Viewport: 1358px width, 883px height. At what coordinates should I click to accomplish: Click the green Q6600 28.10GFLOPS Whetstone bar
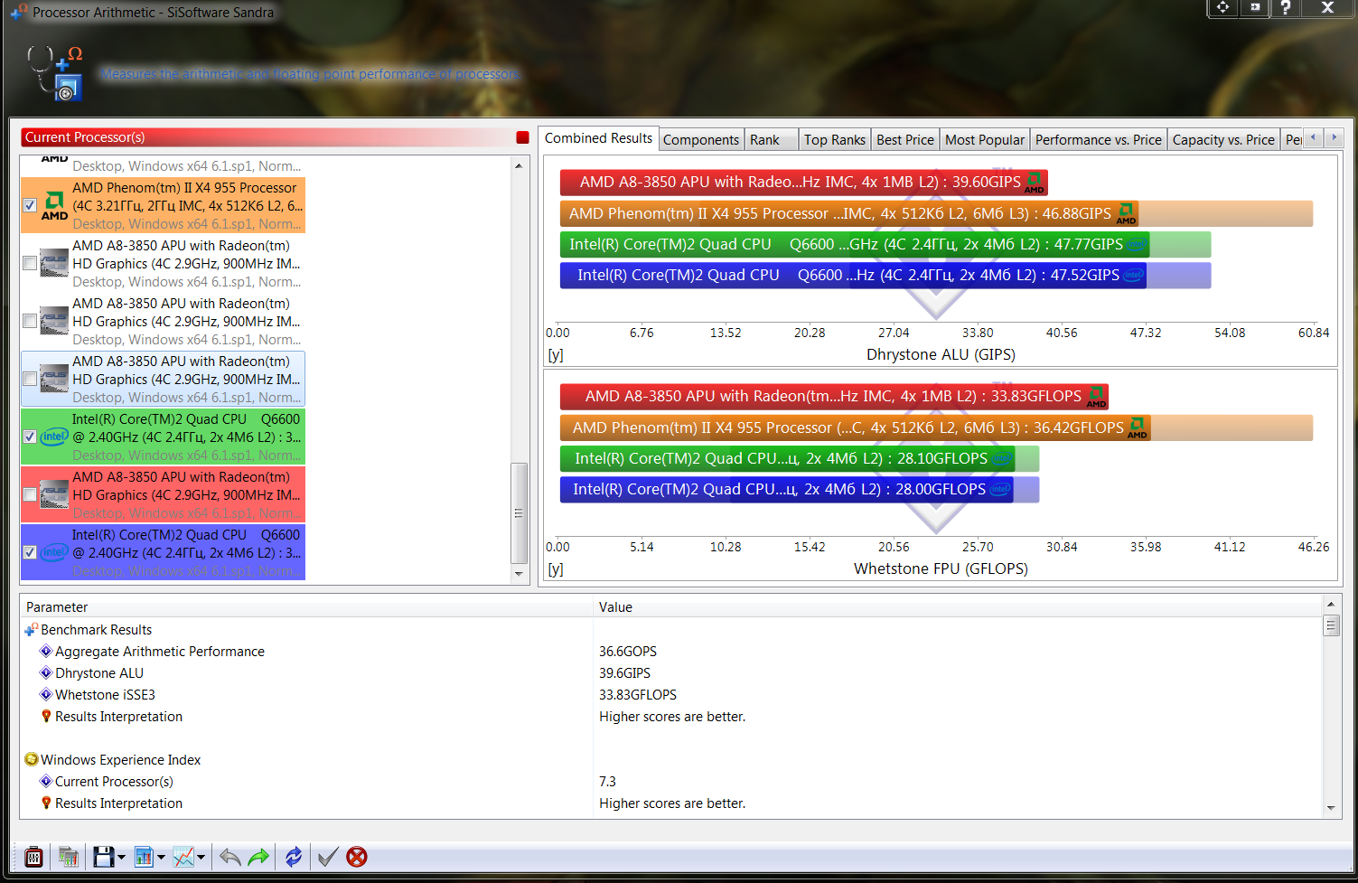[x=787, y=458]
